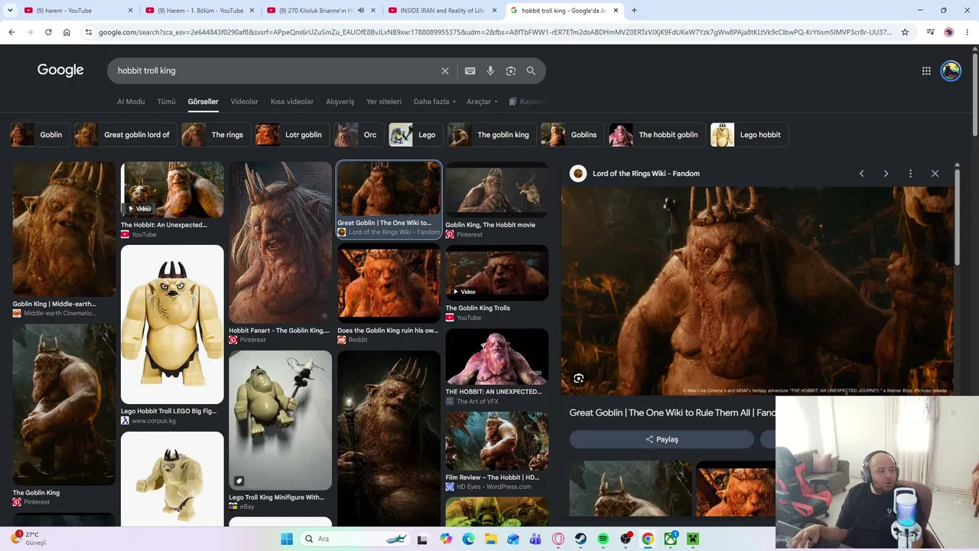Reload the current page
979x551 pixels.
(x=48, y=32)
